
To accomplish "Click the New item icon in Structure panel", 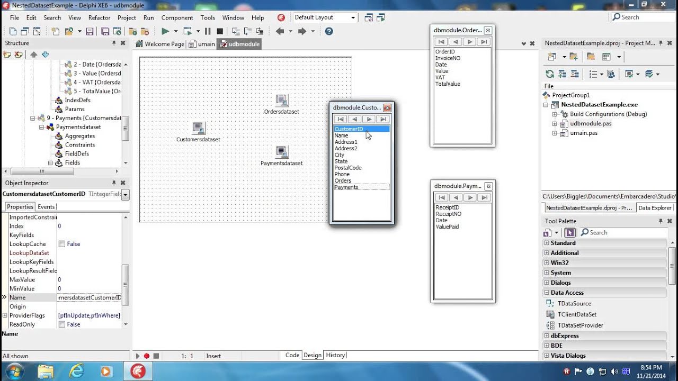I will pyautogui.click(x=7, y=55).
